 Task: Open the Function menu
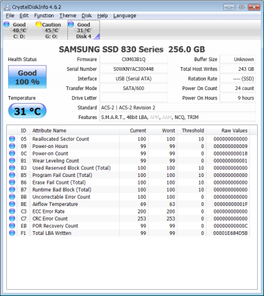click(x=44, y=15)
